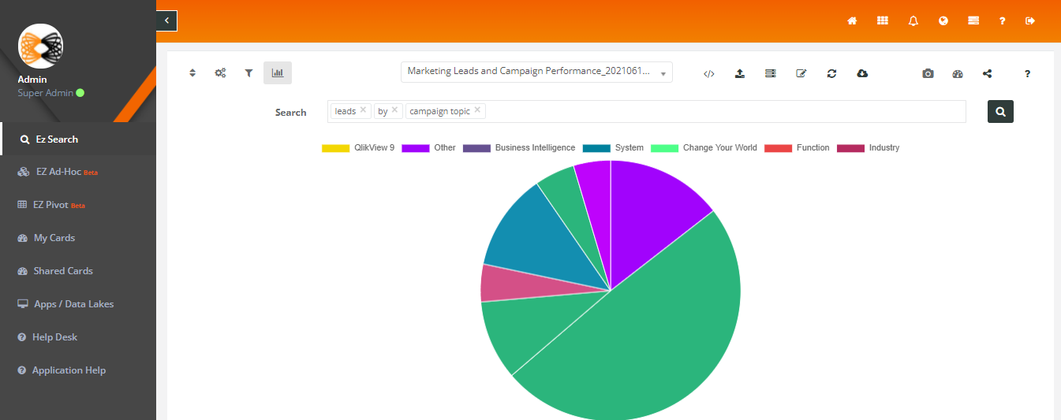
Task: Open the server list icon in header
Action: coord(973,21)
